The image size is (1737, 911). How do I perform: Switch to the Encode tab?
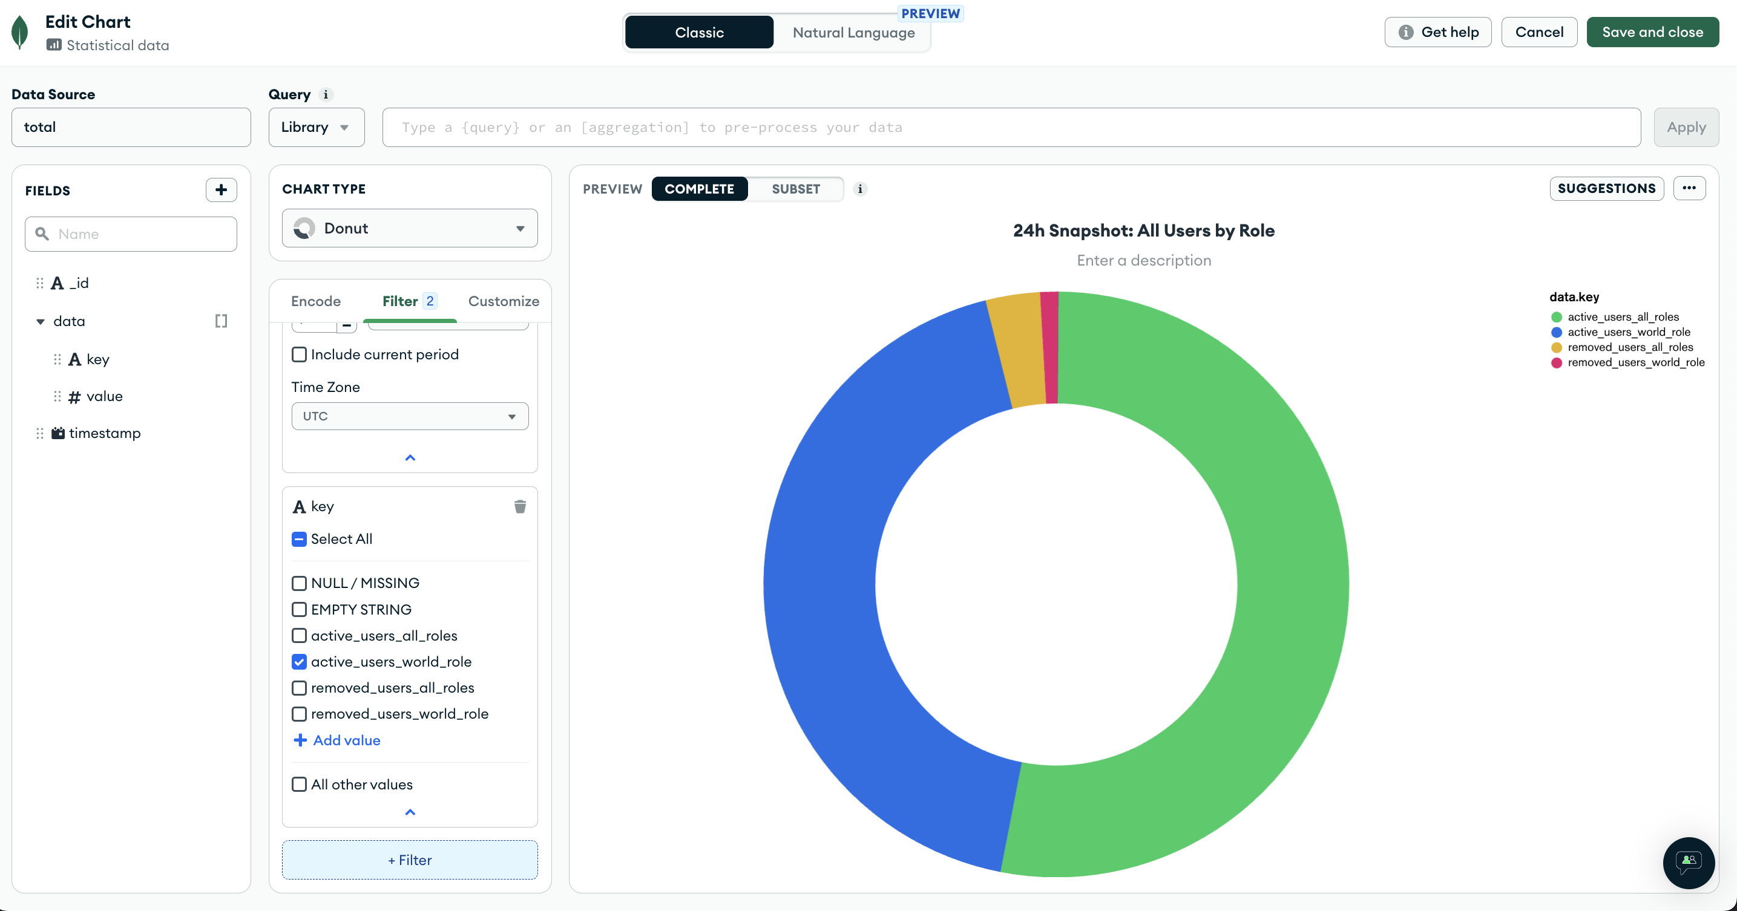click(x=315, y=301)
